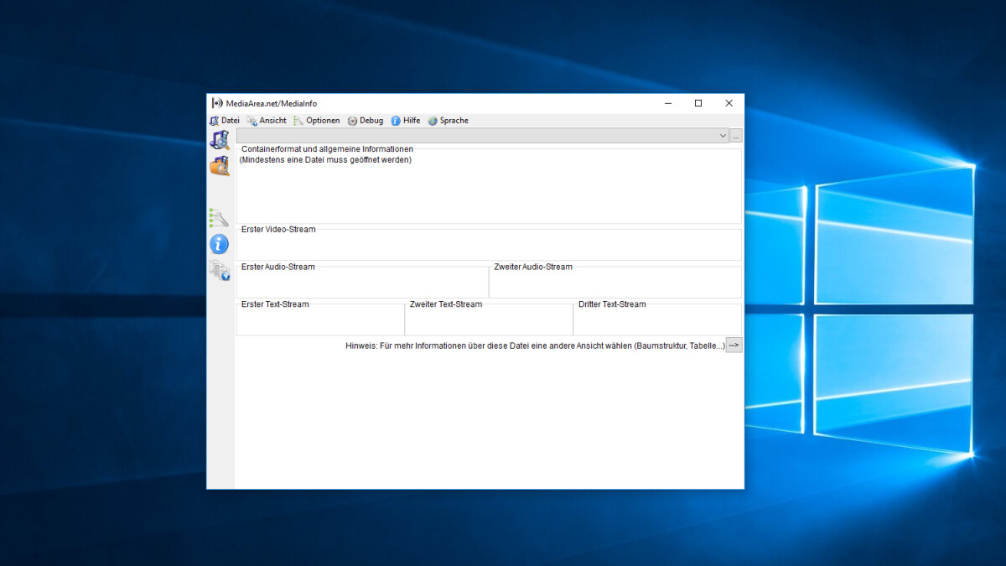Expand the file selection dropdown arrow
The image size is (1006, 566).
723,136
